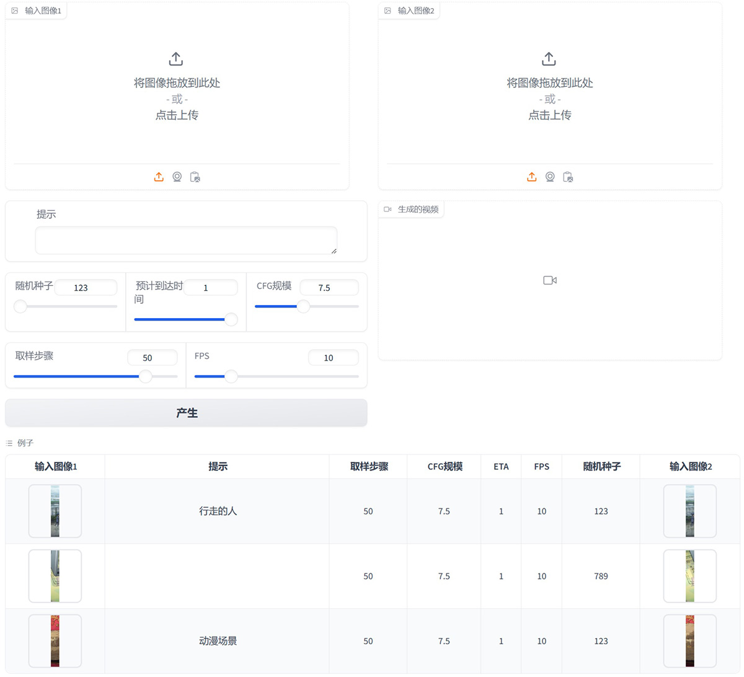Image resolution: width=744 pixels, height=677 pixels.
Task: Click upload icon under 输入图像2
Action: pyautogui.click(x=531, y=177)
